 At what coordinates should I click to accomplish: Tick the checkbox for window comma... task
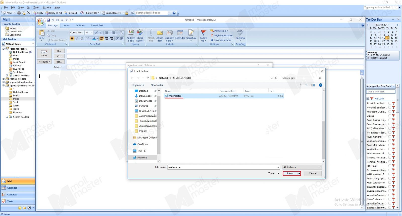tap(390, 141)
